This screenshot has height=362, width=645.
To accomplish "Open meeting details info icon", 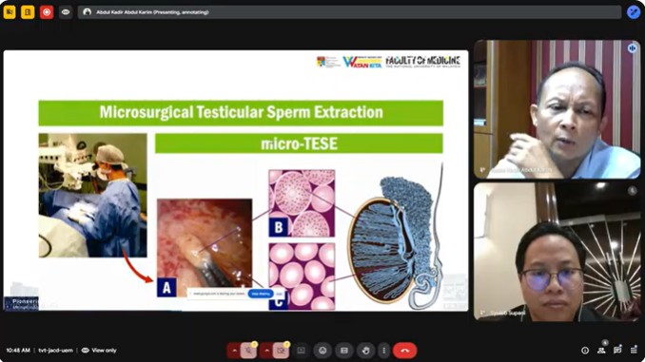I will click(x=585, y=351).
